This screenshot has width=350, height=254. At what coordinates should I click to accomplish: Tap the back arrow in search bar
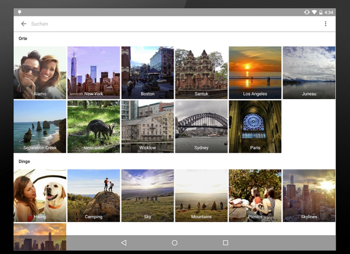coord(24,24)
